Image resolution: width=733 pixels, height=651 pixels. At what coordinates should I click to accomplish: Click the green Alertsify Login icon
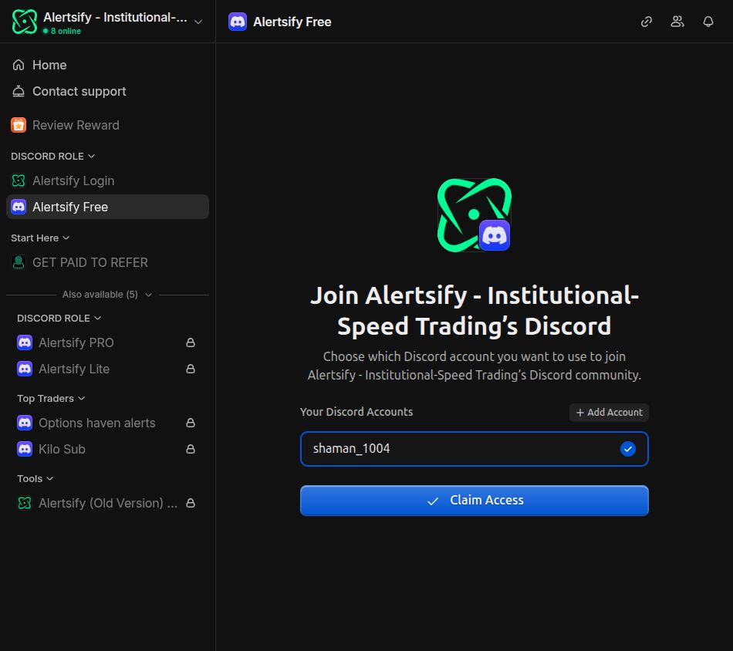[19, 180]
